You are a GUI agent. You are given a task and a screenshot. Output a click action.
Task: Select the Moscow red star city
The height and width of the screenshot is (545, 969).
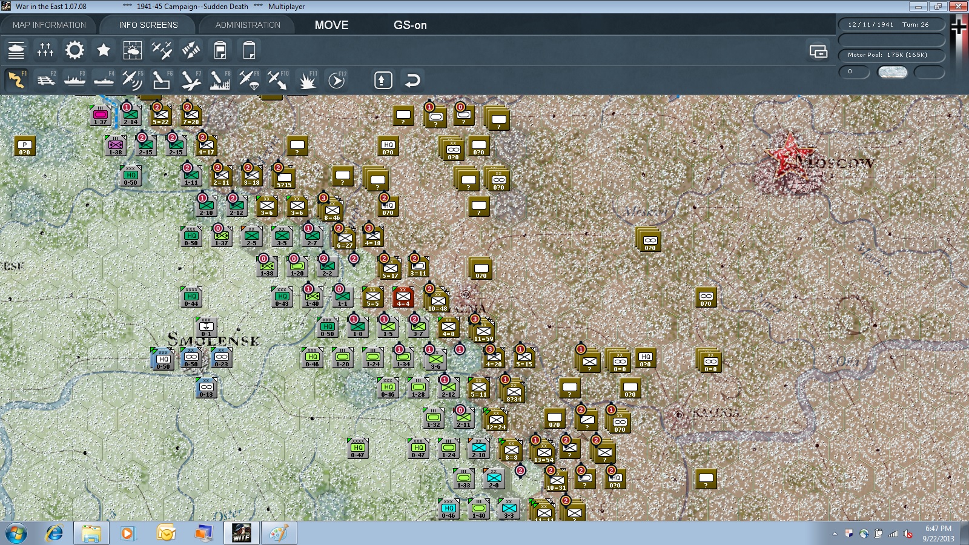(789, 156)
